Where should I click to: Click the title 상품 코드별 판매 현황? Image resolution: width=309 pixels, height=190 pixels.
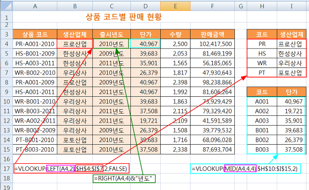(x=124, y=17)
